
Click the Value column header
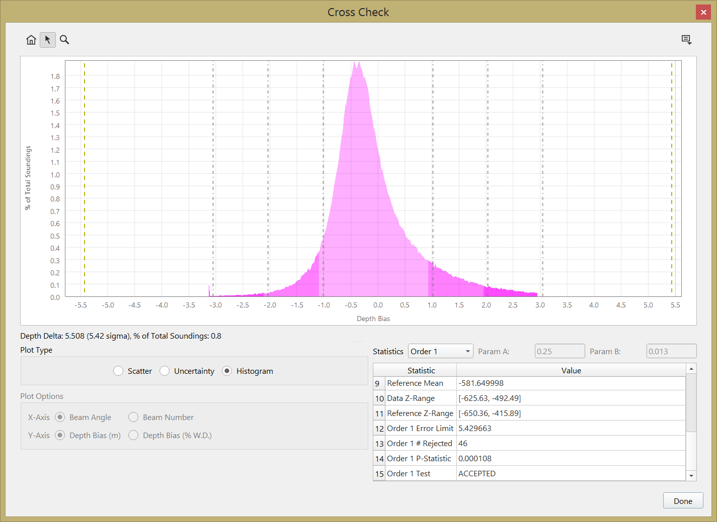click(571, 370)
